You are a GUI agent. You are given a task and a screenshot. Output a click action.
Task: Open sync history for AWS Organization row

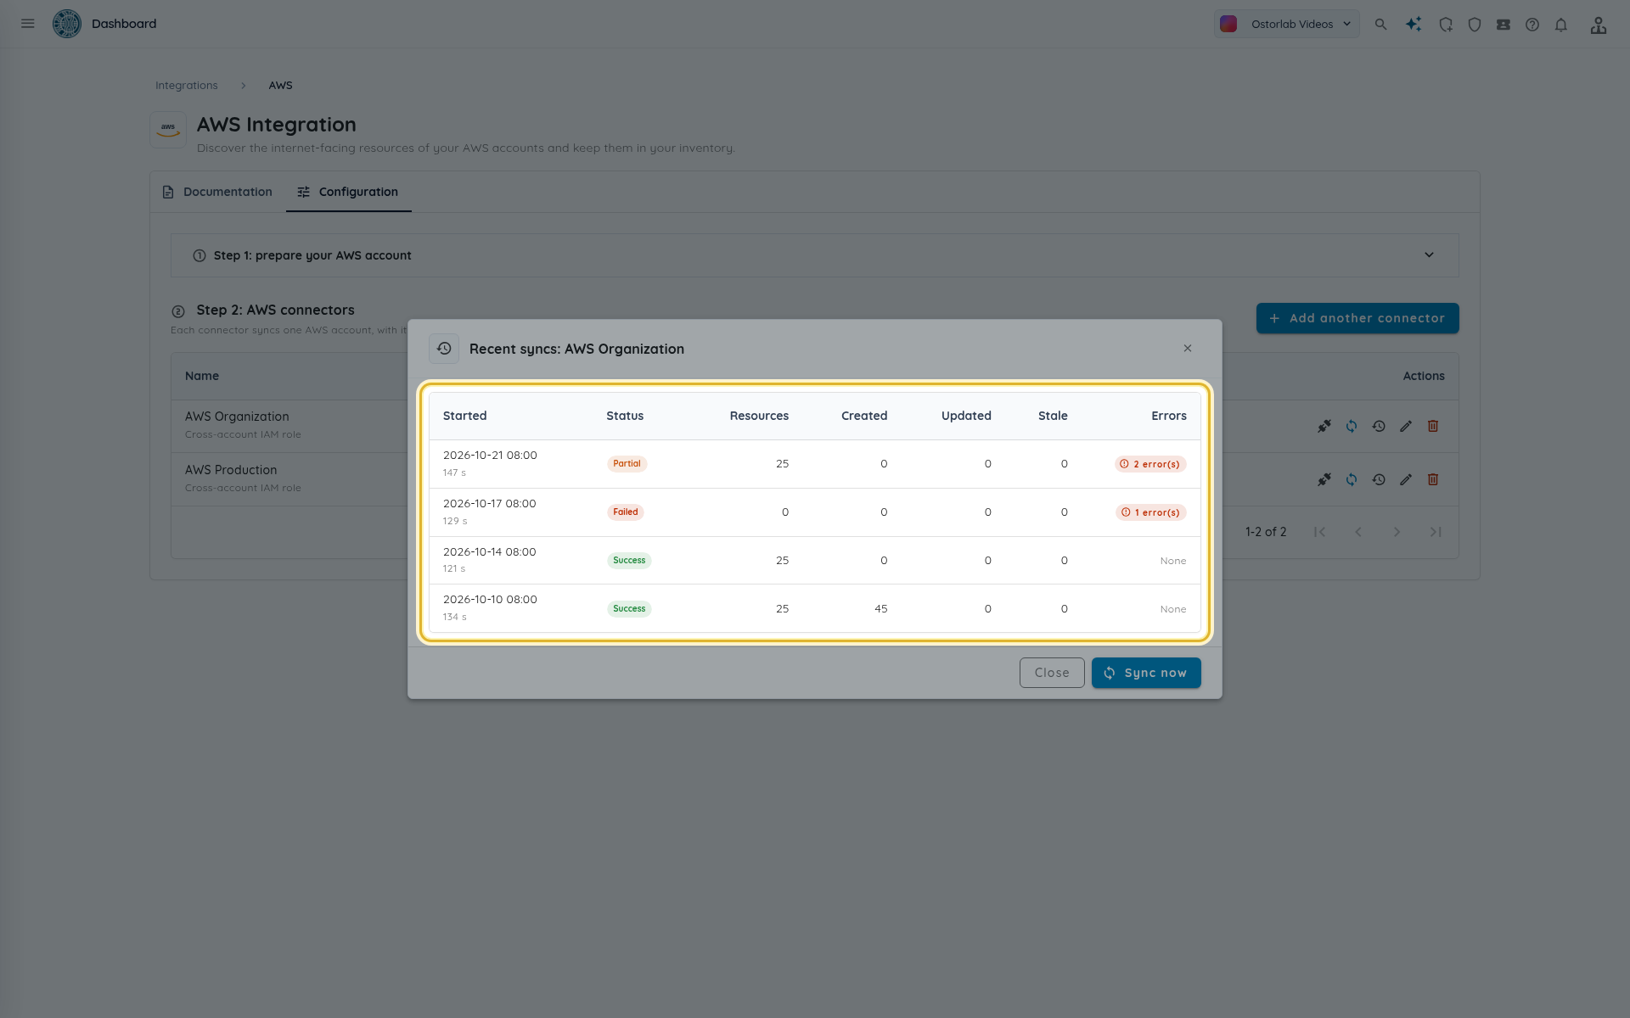[x=1379, y=426]
